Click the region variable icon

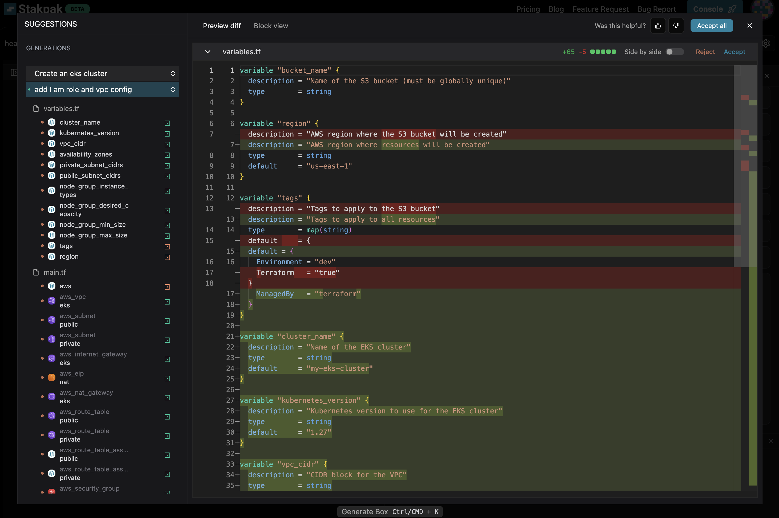(x=52, y=256)
